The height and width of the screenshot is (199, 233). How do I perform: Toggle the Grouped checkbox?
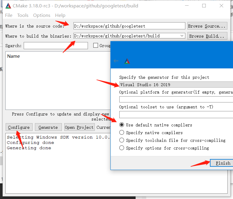[96, 45]
